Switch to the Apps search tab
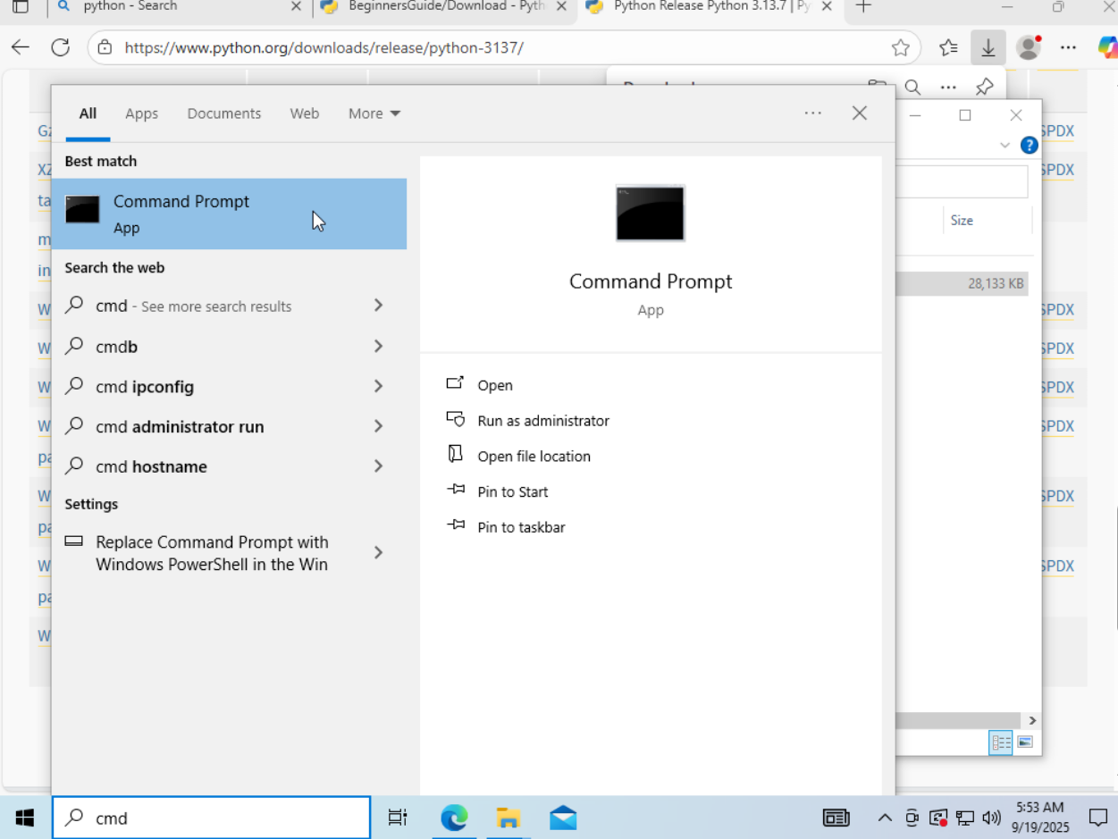 (x=141, y=113)
